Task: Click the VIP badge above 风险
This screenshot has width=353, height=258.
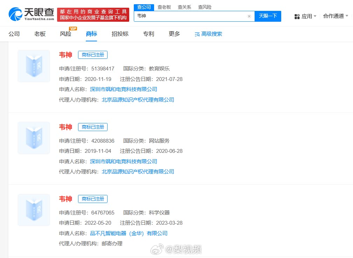Action: pos(73,28)
